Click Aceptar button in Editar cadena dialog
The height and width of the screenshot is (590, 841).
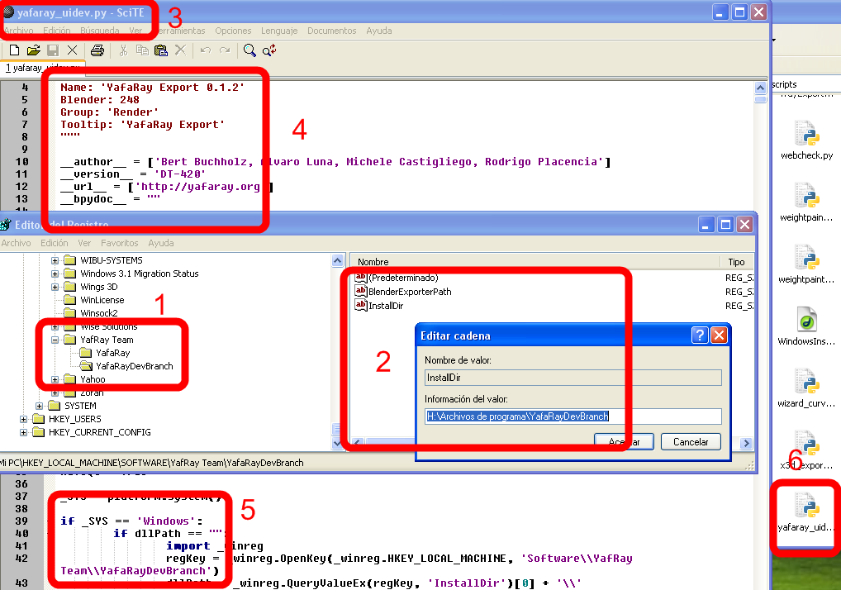pos(625,442)
